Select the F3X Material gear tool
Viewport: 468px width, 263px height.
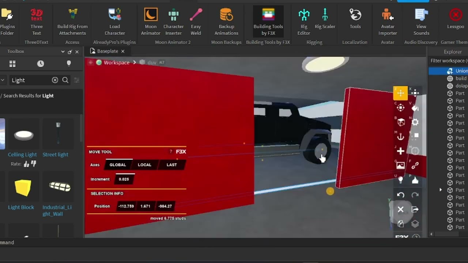pyautogui.click(x=415, y=122)
